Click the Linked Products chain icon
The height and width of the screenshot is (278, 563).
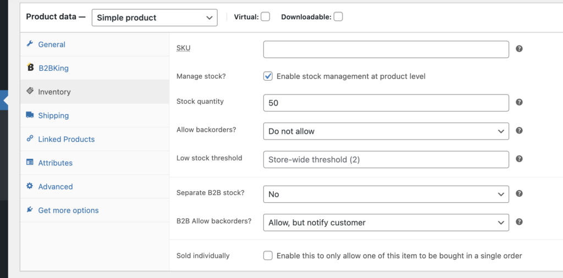click(x=30, y=138)
